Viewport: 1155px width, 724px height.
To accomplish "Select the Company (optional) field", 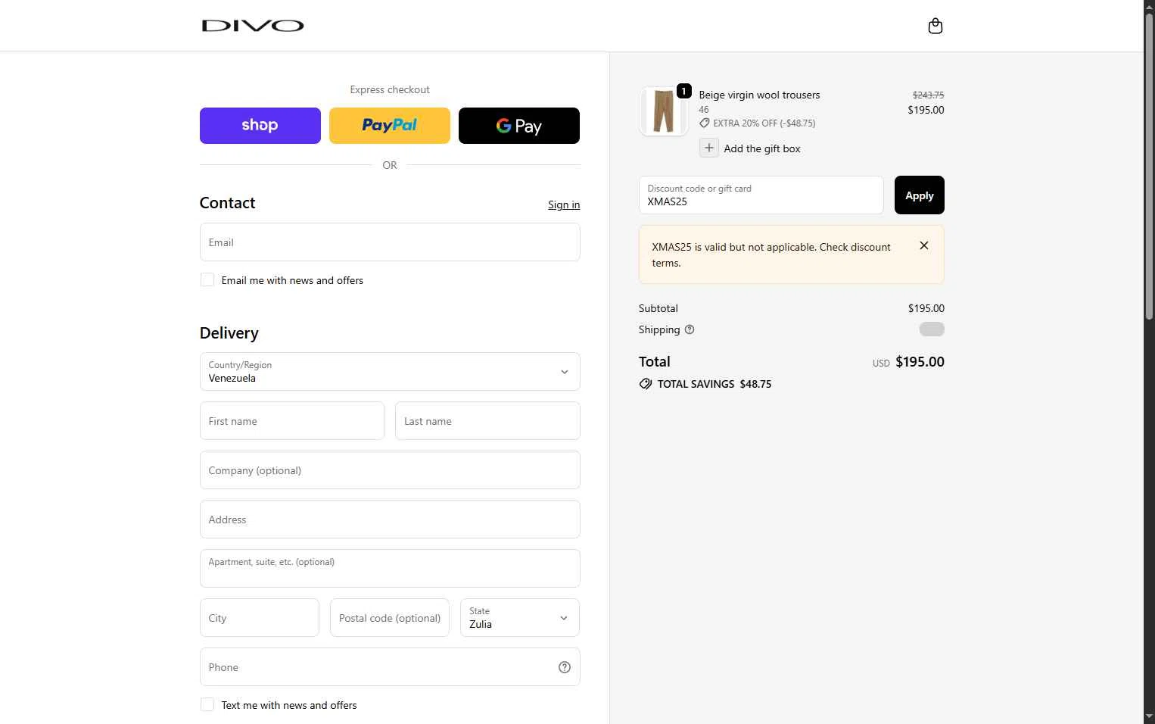I will tap(390, 470).
